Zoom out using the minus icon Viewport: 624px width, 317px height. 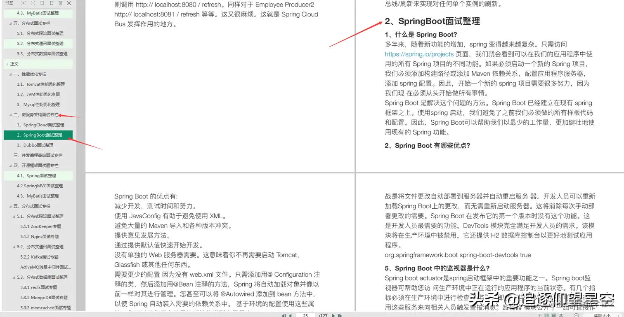coord(577,315)
